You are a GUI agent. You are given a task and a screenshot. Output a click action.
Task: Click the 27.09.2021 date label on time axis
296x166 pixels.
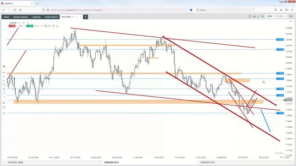click(x=242, y=158)
